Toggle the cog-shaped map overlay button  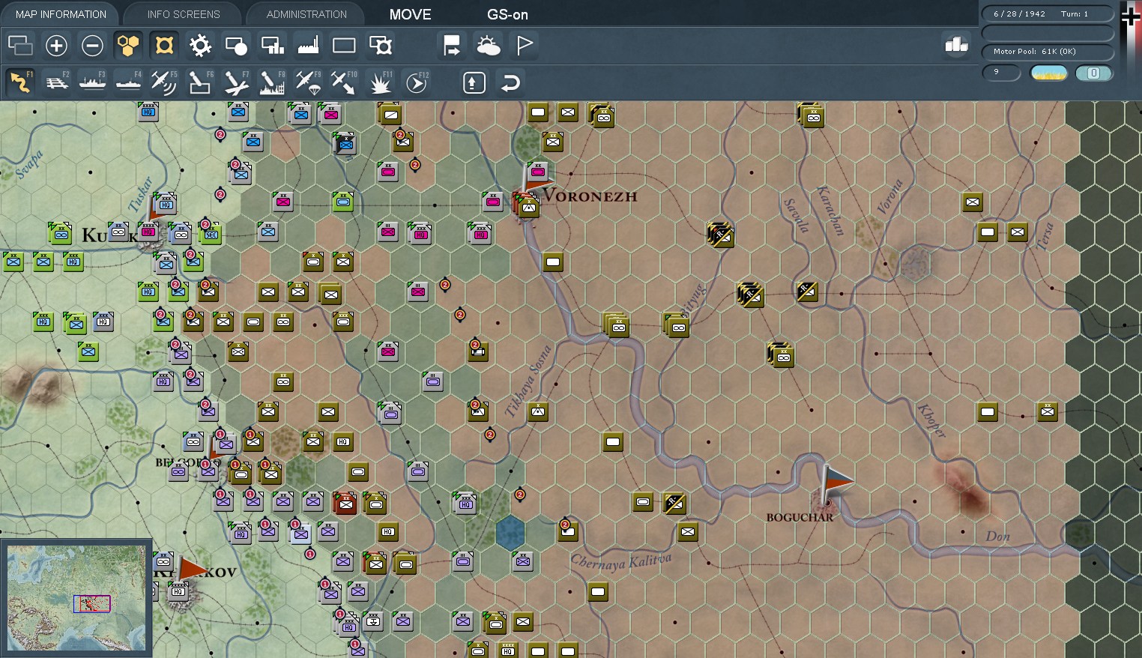click(200, 46)
